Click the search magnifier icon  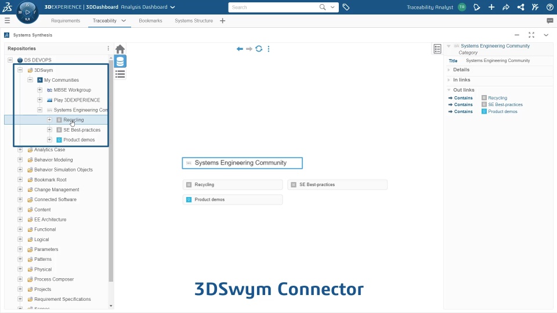323,7
